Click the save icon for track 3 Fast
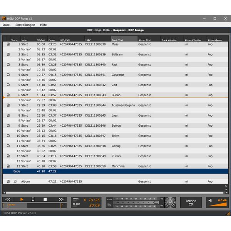Image resolution: width=231 pixels, height=231 pixels. 8,65
